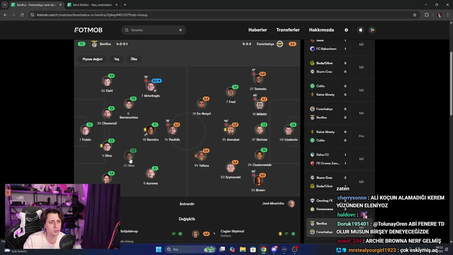Click Fenerbahçe's 6,5 team rating badge

click(292, 44)
